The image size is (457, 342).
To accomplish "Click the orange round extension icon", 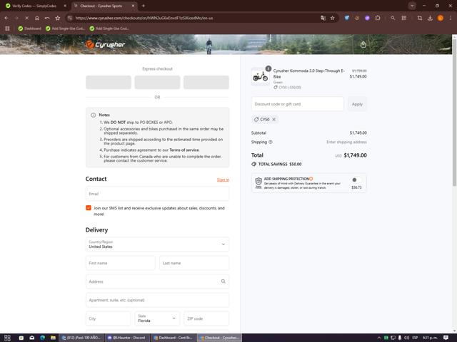I will (357, 18).
